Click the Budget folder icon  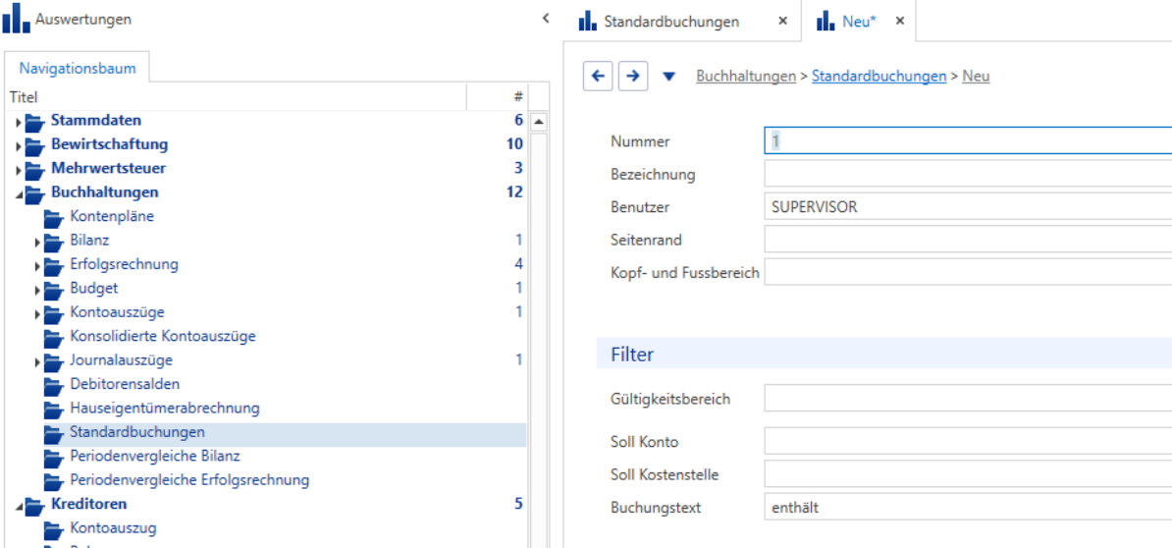tap(54, 289)
